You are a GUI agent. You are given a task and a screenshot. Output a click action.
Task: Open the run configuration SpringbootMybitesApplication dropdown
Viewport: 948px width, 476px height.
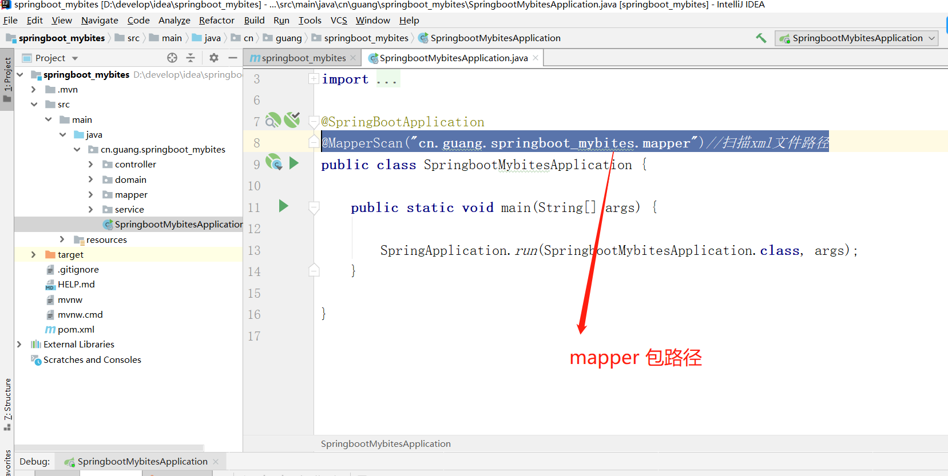tap(856, 38)
